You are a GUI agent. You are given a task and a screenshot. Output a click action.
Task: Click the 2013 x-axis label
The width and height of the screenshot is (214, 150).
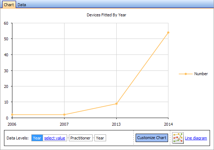tap(116, 124)
